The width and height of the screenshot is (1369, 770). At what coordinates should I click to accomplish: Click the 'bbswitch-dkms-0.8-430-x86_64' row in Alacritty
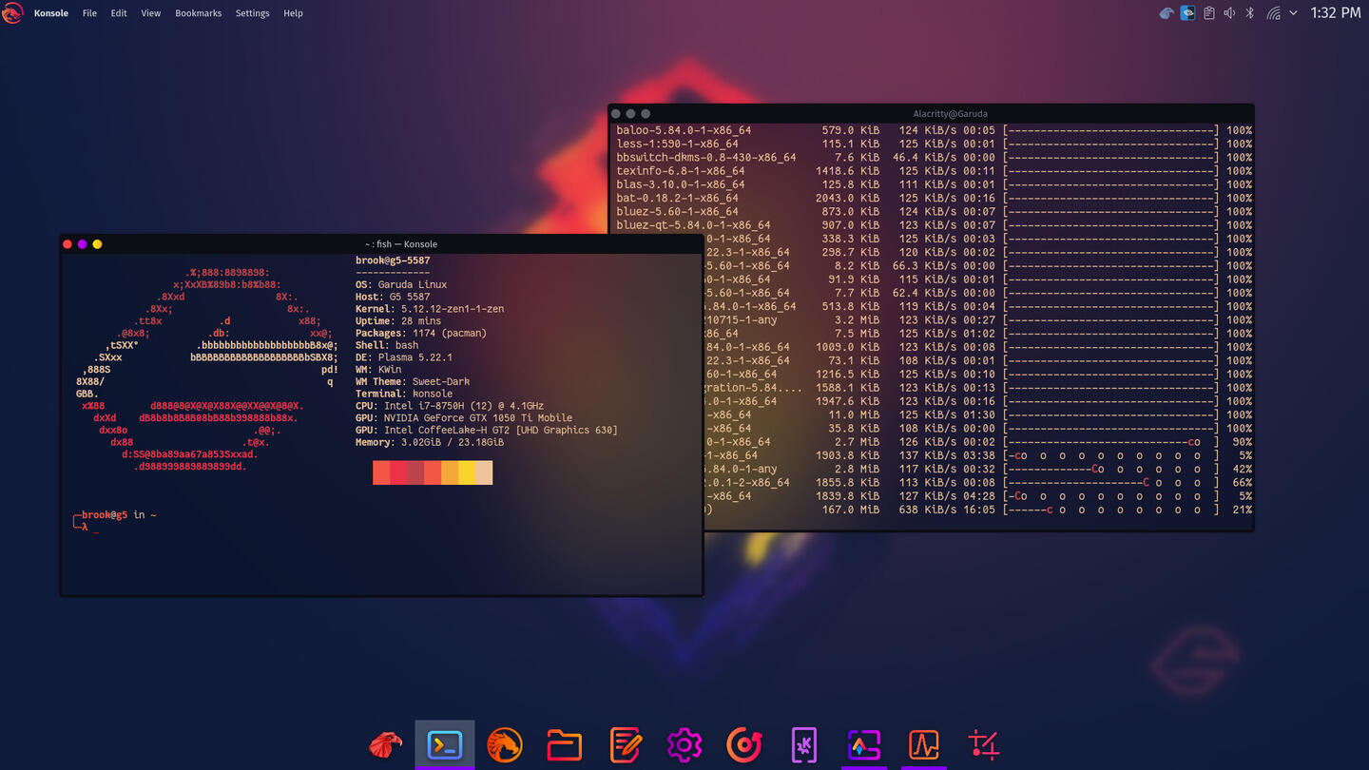click(934, 158)
